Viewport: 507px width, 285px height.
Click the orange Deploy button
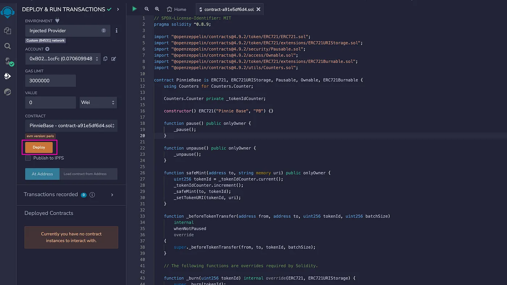coord(39,147)
